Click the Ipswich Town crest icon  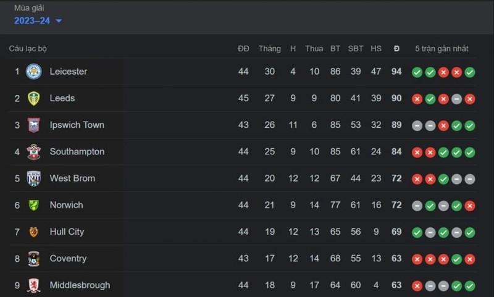pos(34,125)
